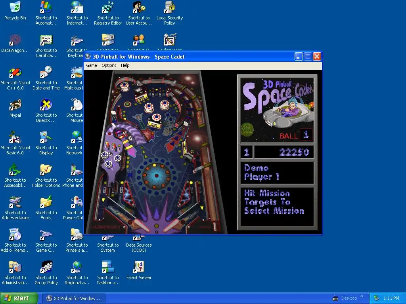Image resolution: width=406 pixels, height=304 pixels.
Task: Select the Shortcut to Display icon
Action: pyautogui.click(x=46, y=143)
